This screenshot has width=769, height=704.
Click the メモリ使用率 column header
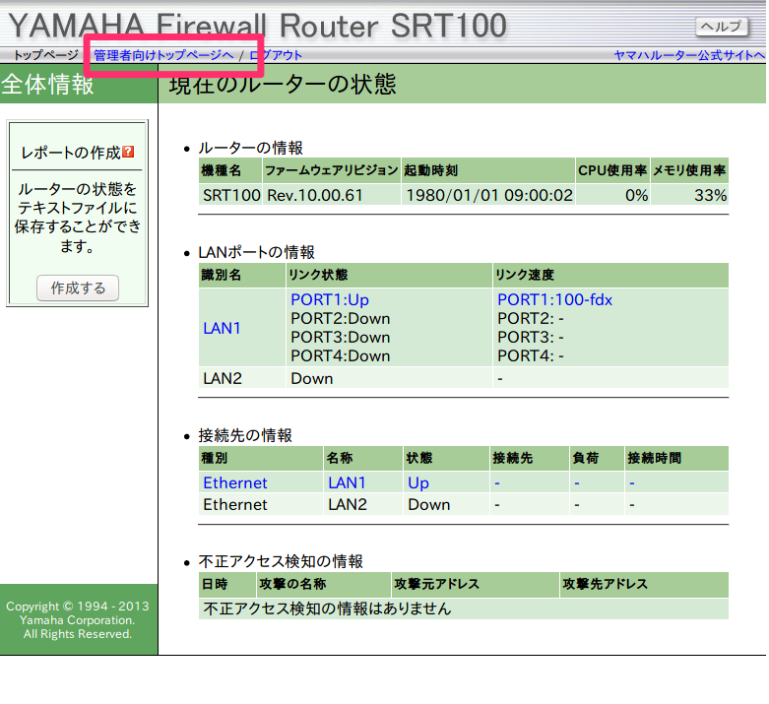[x=689, y=170]
